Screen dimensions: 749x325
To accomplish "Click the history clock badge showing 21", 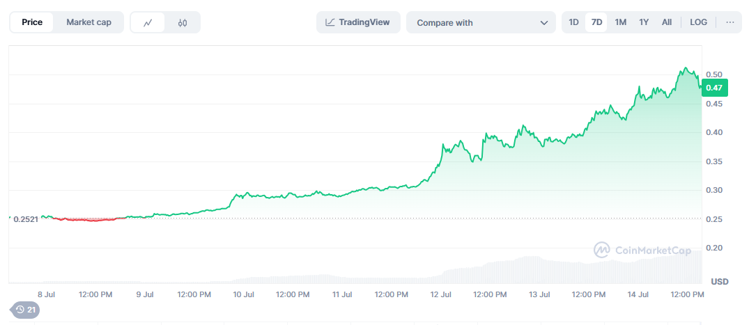I will tap(26, 310).
